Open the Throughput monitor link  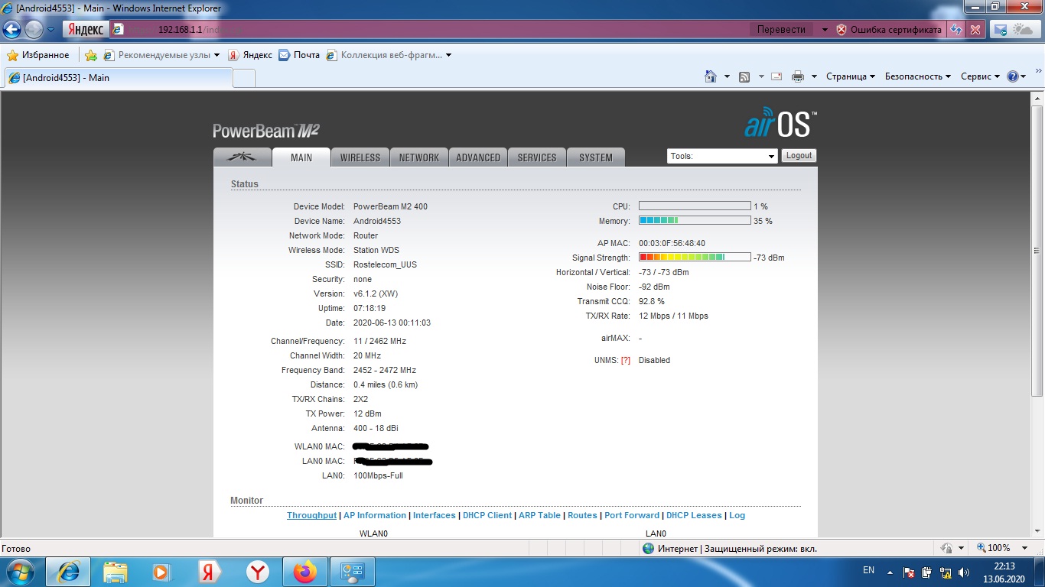click(311, 515)
